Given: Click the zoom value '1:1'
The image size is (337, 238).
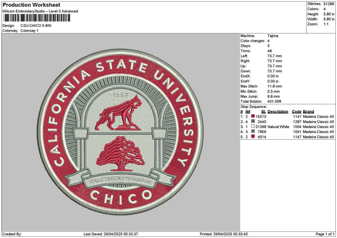Looking at the screenshot, I should pos(326,24).
